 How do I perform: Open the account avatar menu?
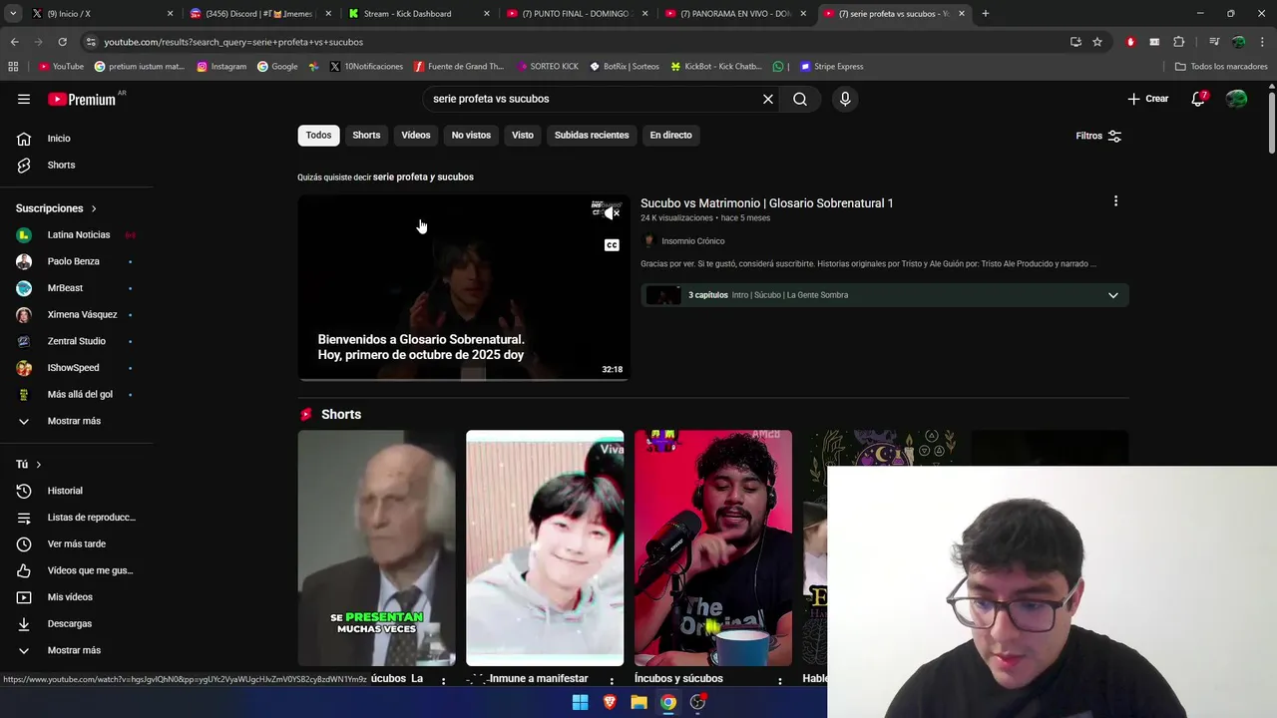(1236, 99)
